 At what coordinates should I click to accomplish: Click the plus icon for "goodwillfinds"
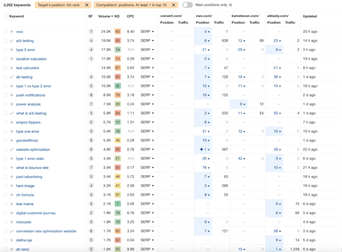click(x=12, y=140)
